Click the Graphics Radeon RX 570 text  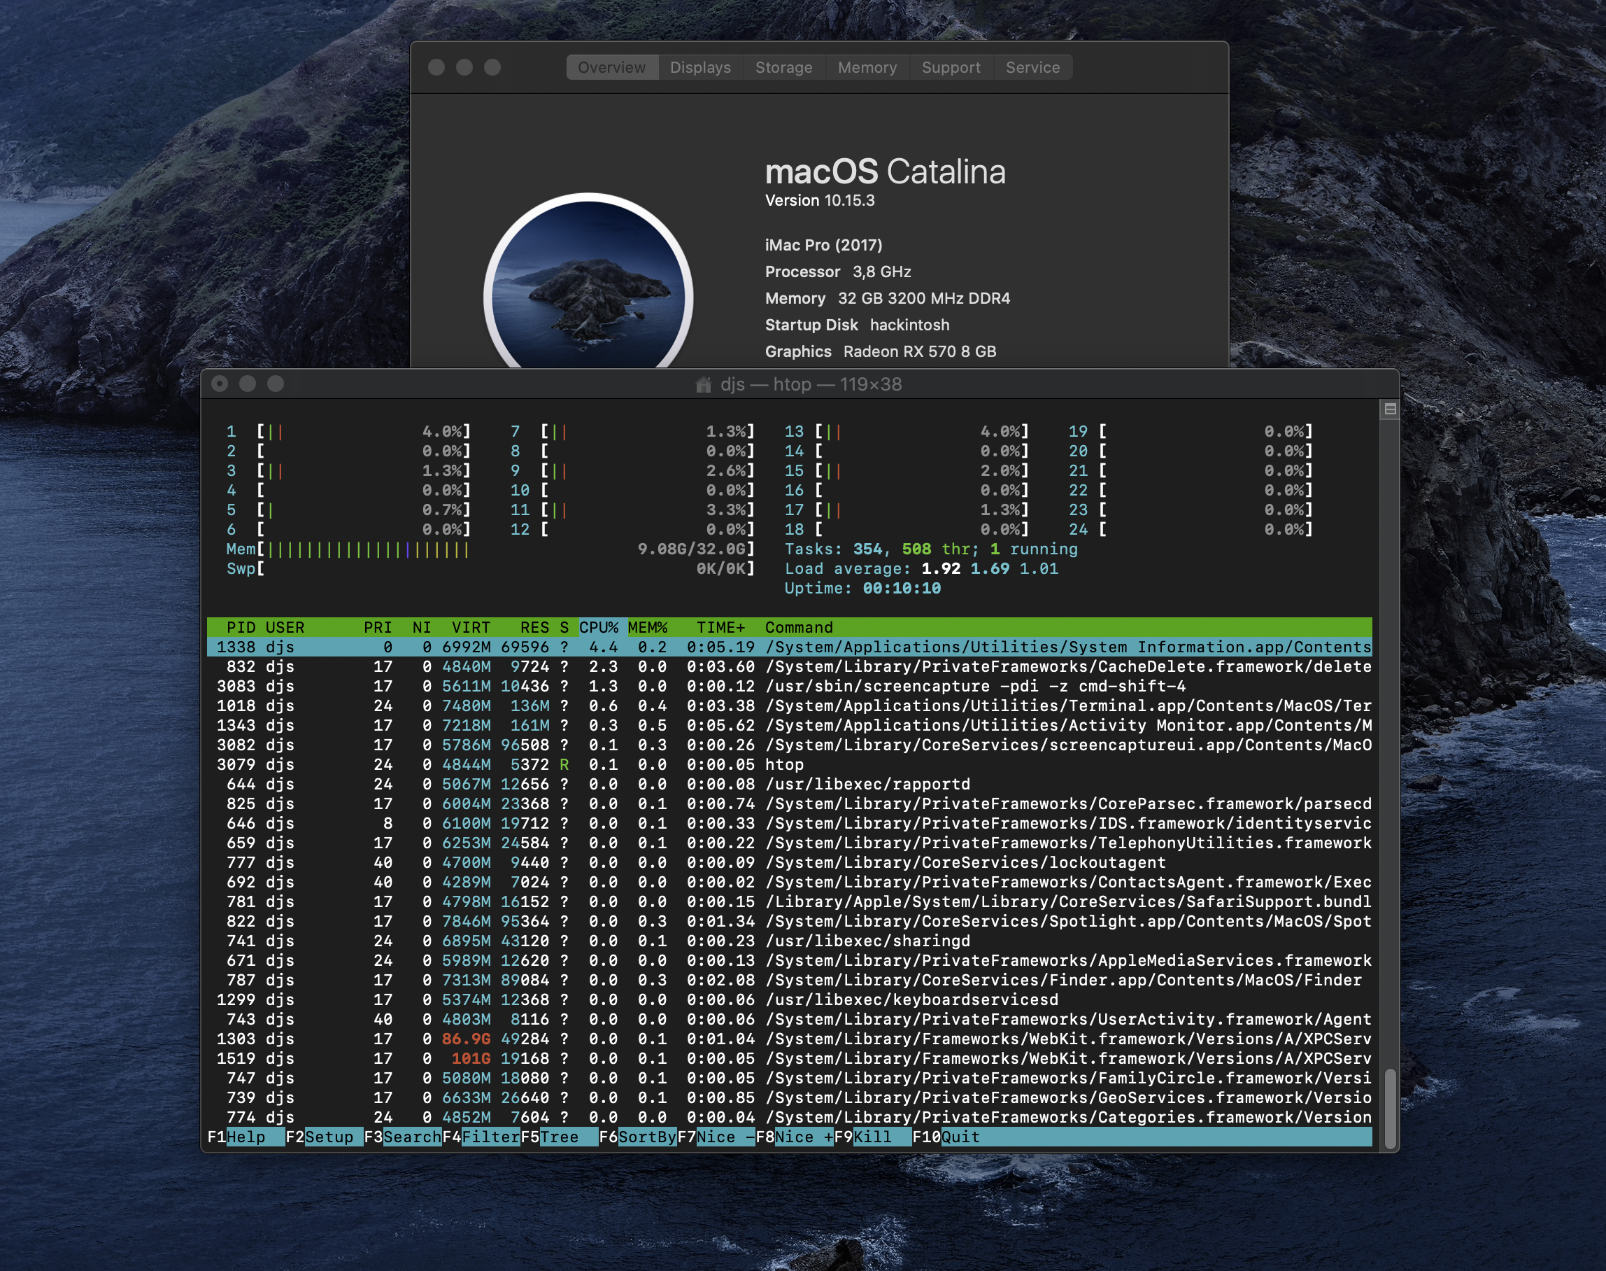881,351
